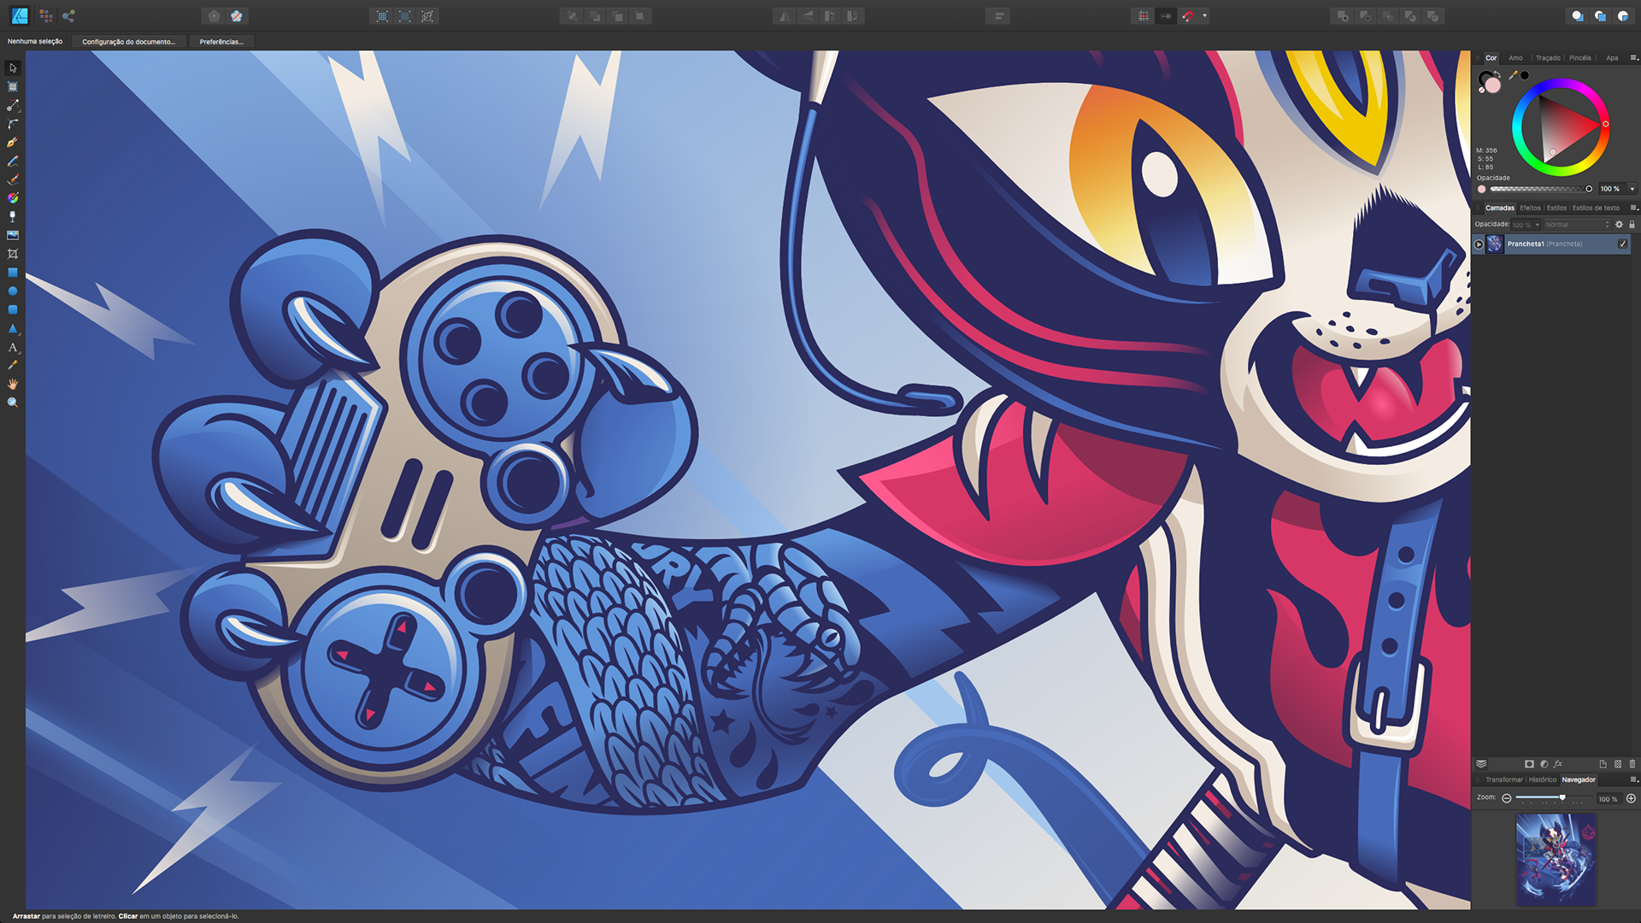The height and width of the screenshot is (923, 1641).
Task: Select the Zoom magnifier tool
Action: 13,403
